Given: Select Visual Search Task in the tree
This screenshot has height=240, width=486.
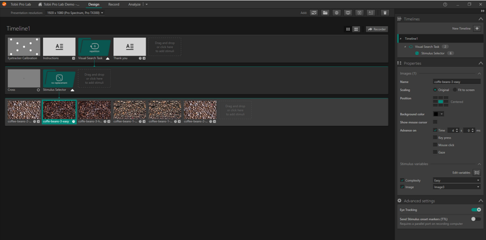Looking at the screenshot, I should click(428, 47).
